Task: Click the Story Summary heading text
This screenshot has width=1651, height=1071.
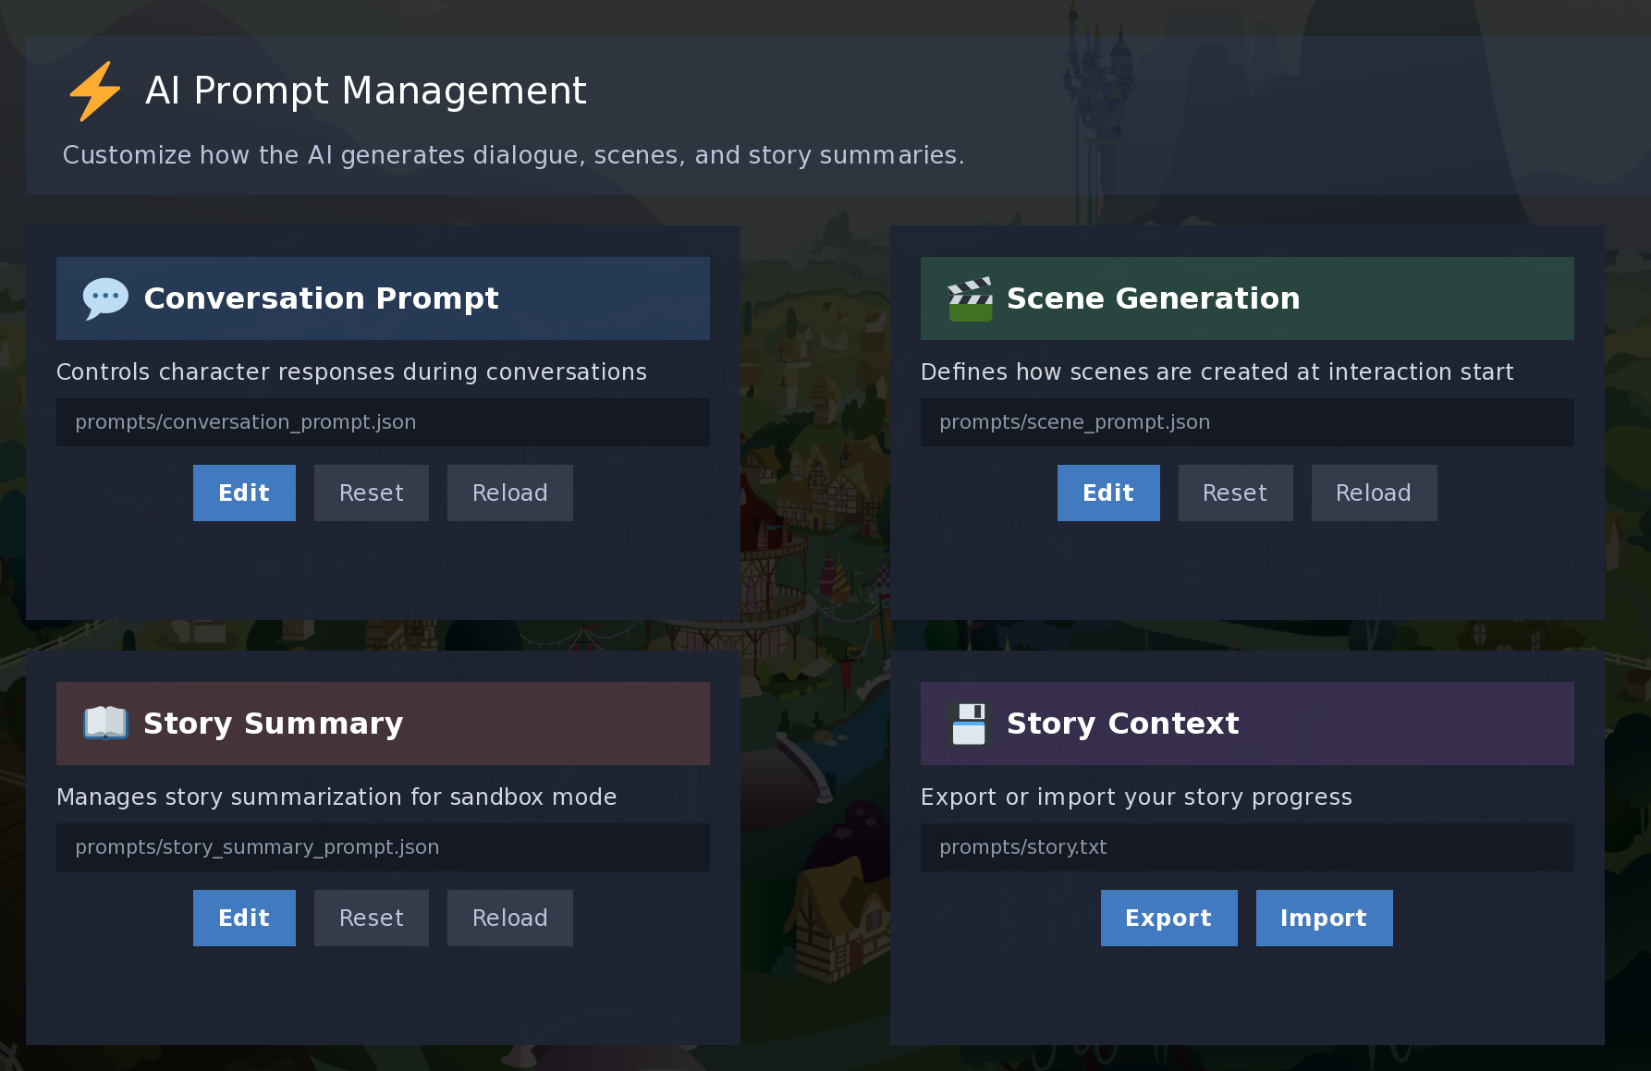Action: [x=273, y=724]
